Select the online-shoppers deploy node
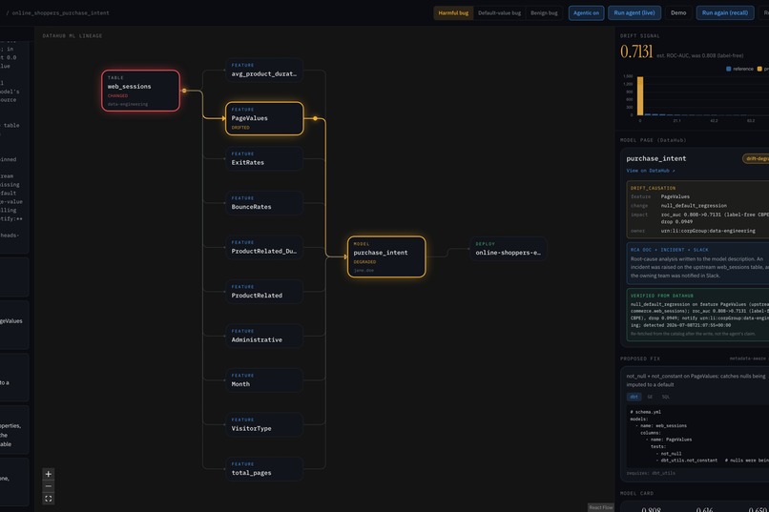This screenshot has width=769, height=512. point(509,249)
